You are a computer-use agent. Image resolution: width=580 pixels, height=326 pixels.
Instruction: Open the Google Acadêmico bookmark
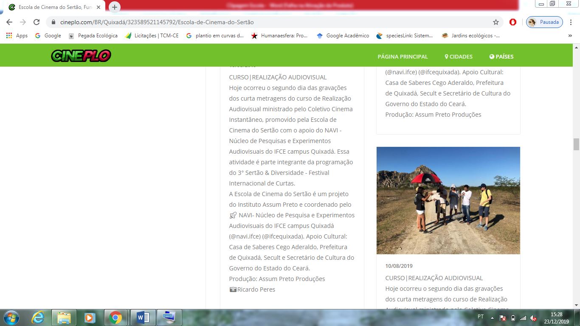pyautogui.click(x=343, y=36)
